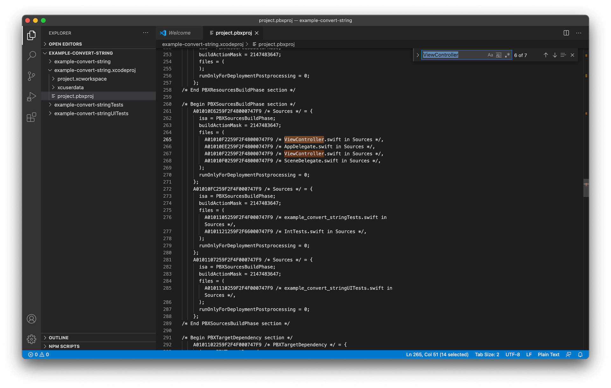Click the Accounts icon
611x388 pixels.
[x=31, y=319]
